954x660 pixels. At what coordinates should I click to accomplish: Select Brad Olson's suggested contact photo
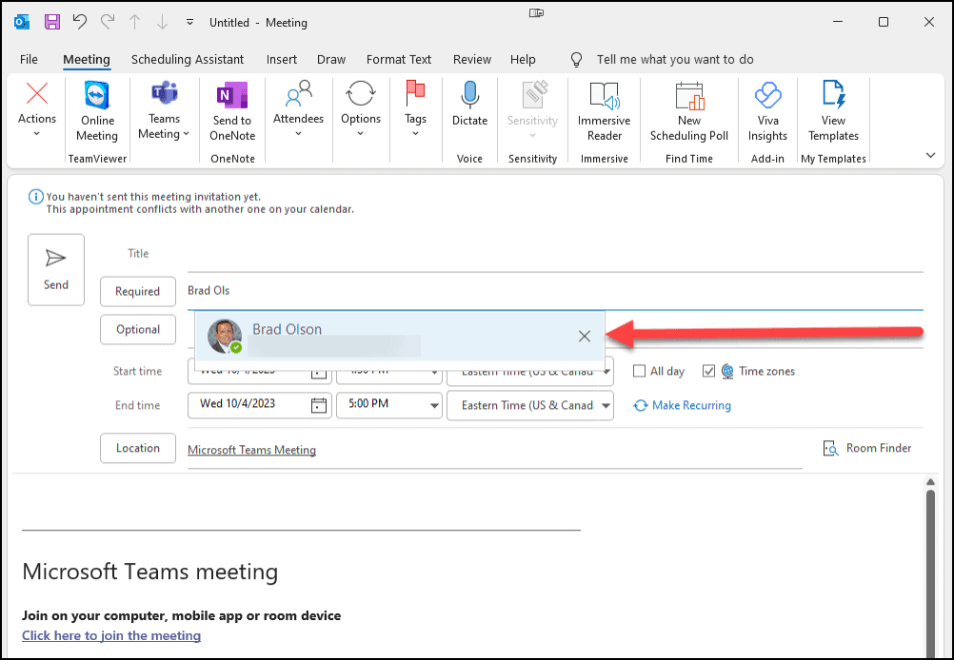225,336
